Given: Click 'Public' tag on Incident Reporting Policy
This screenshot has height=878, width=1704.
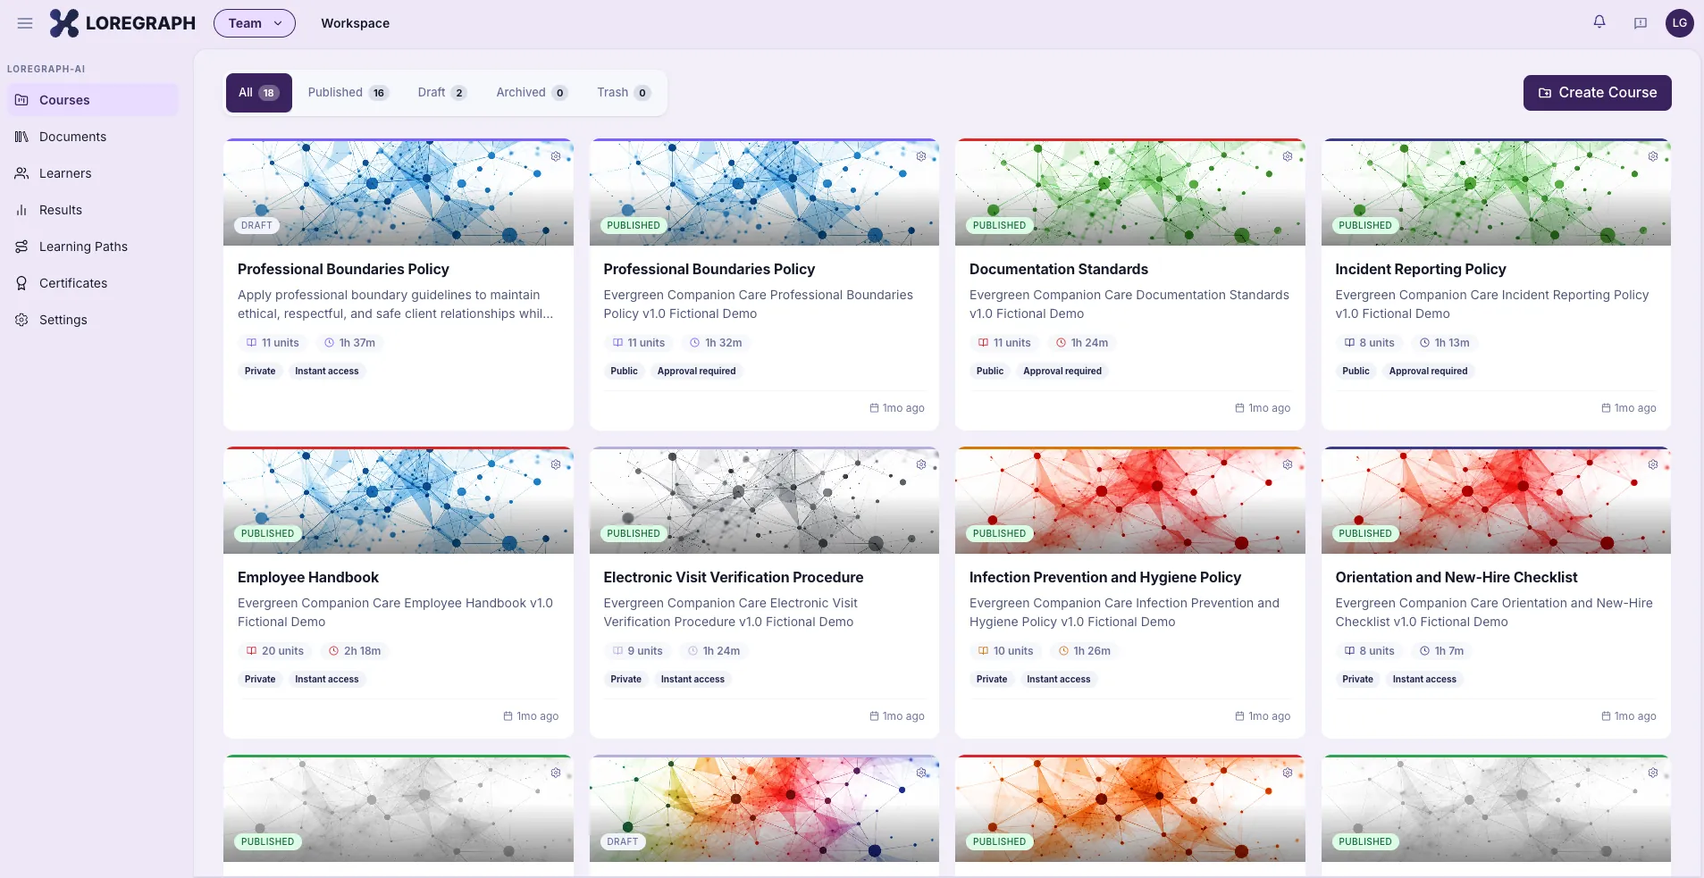Looking at the screenshot, I should coord(1356,372).
